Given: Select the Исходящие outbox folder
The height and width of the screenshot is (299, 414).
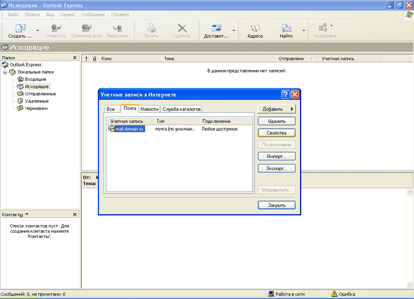Looking at the screenshot, I should pyautogui.click(x=37, y=86).
